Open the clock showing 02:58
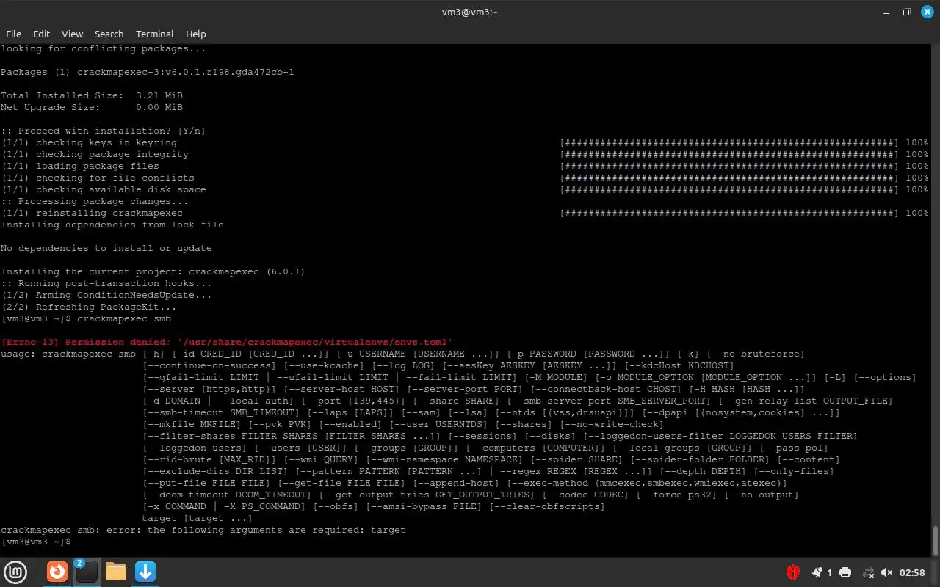This screenshot has height=587, width=940. click(x=912, y=572)
